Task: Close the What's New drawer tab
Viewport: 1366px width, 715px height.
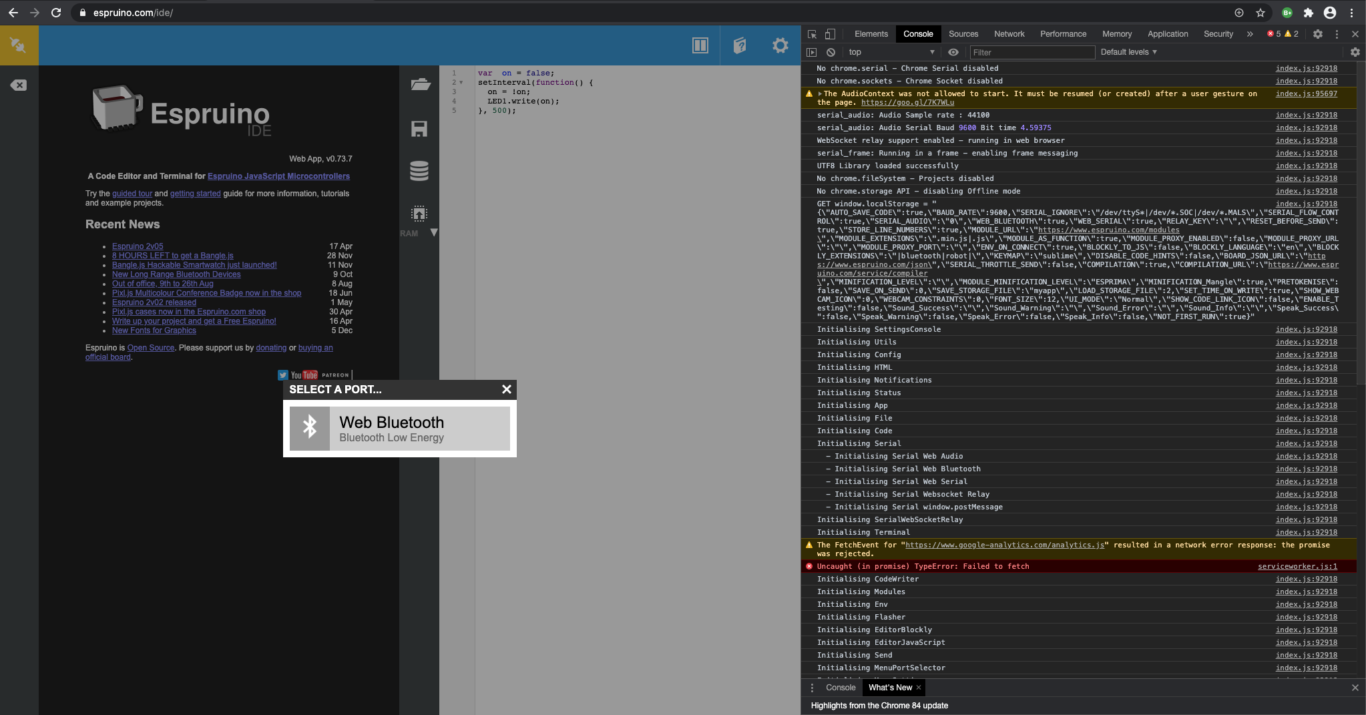Action: tap(919, 688)
